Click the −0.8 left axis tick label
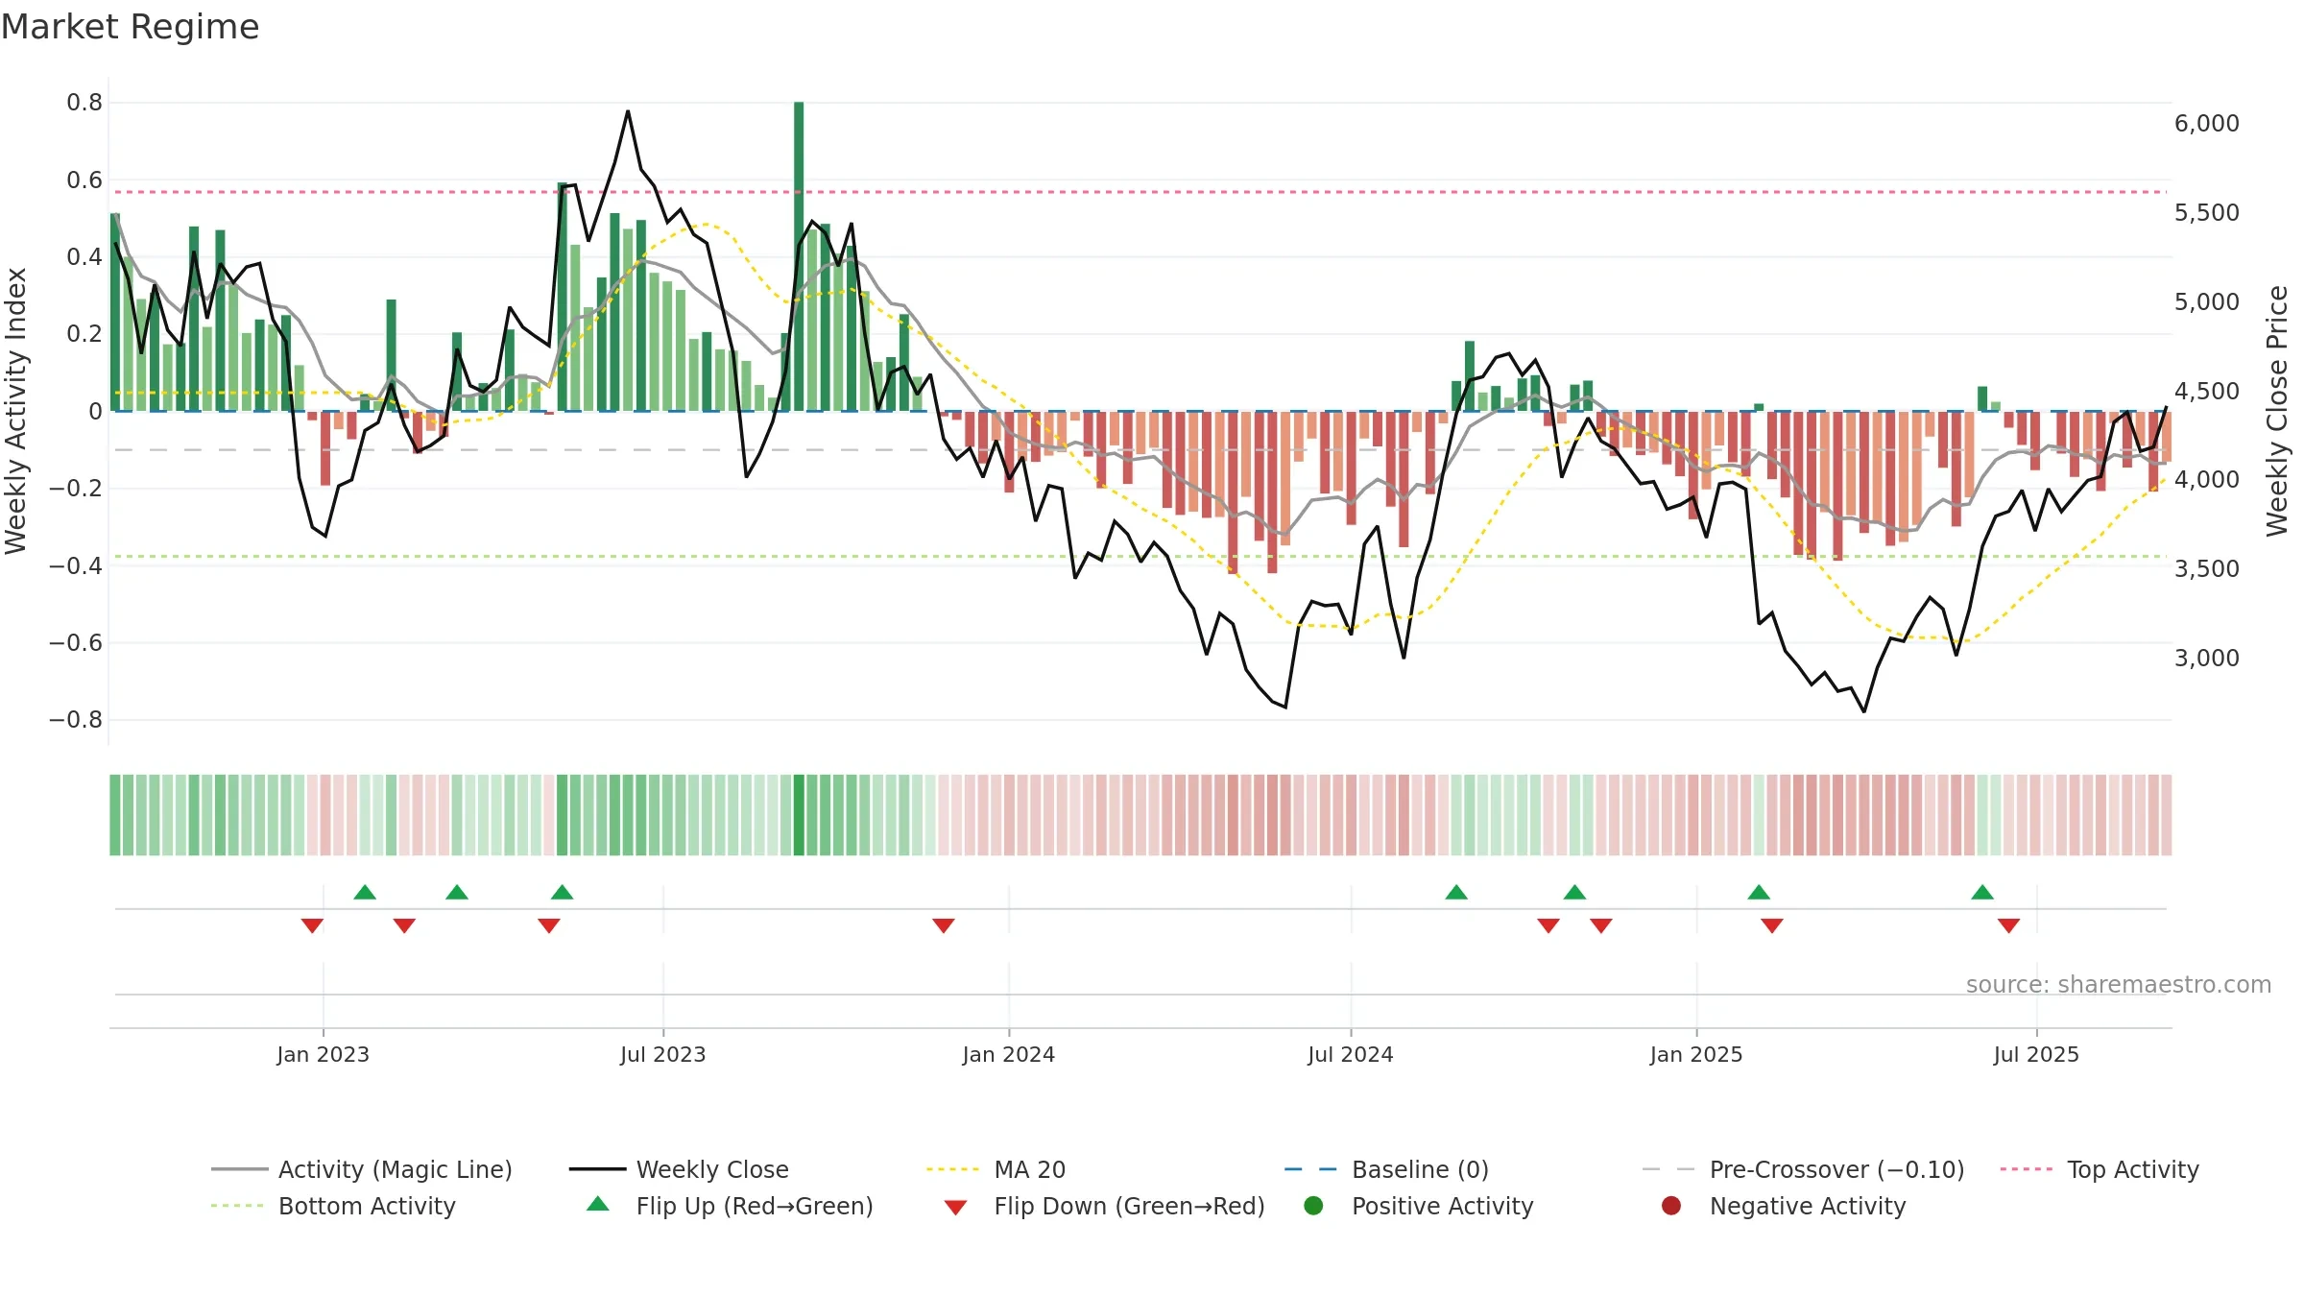Screen dimensions: 2304x1296 tap(75, 720)
